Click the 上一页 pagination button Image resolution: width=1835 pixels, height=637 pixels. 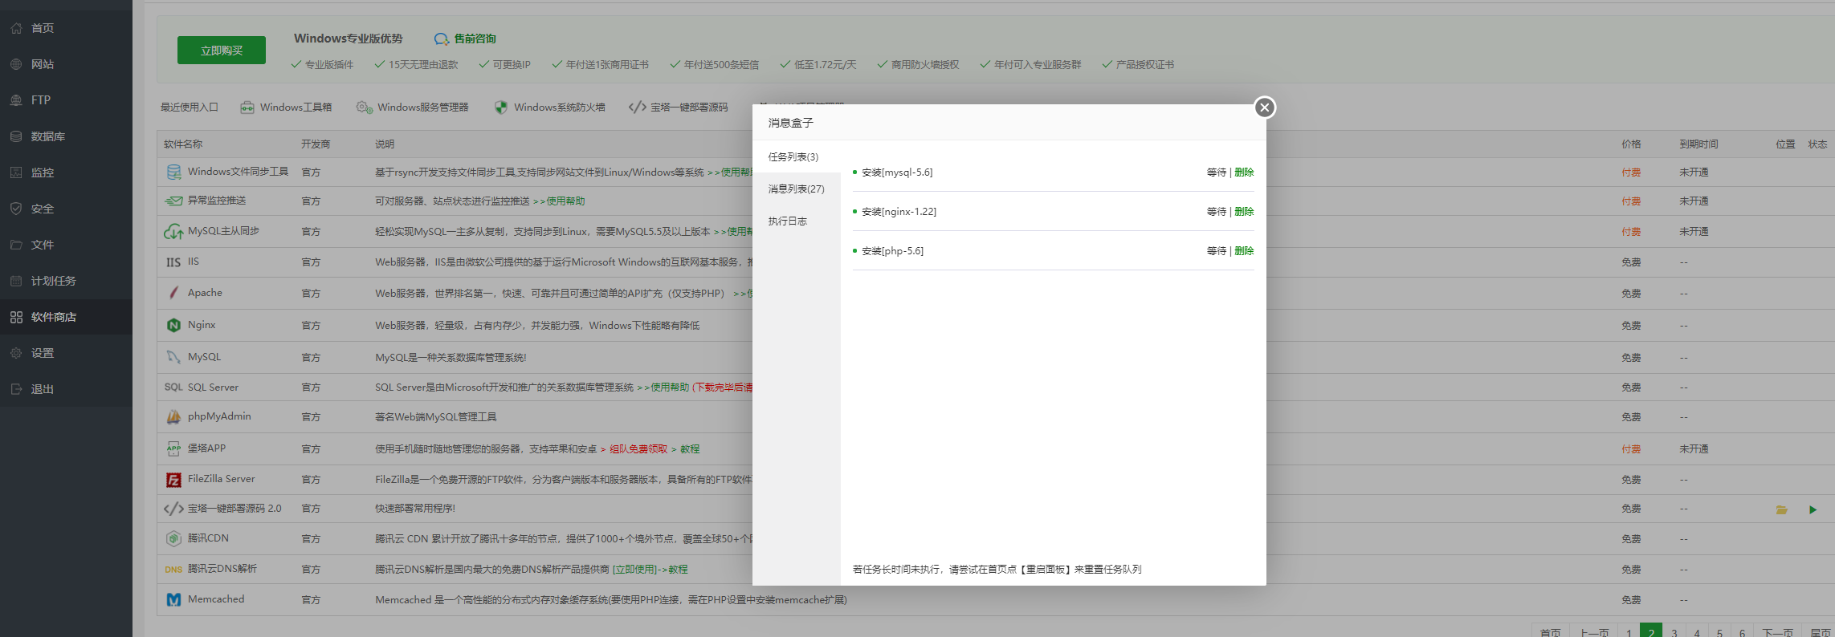[x=1594, y=632]
